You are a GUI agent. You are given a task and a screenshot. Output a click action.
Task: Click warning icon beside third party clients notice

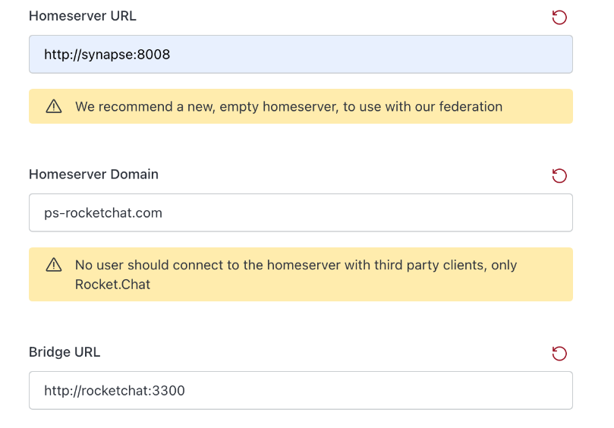pos(54,265)
